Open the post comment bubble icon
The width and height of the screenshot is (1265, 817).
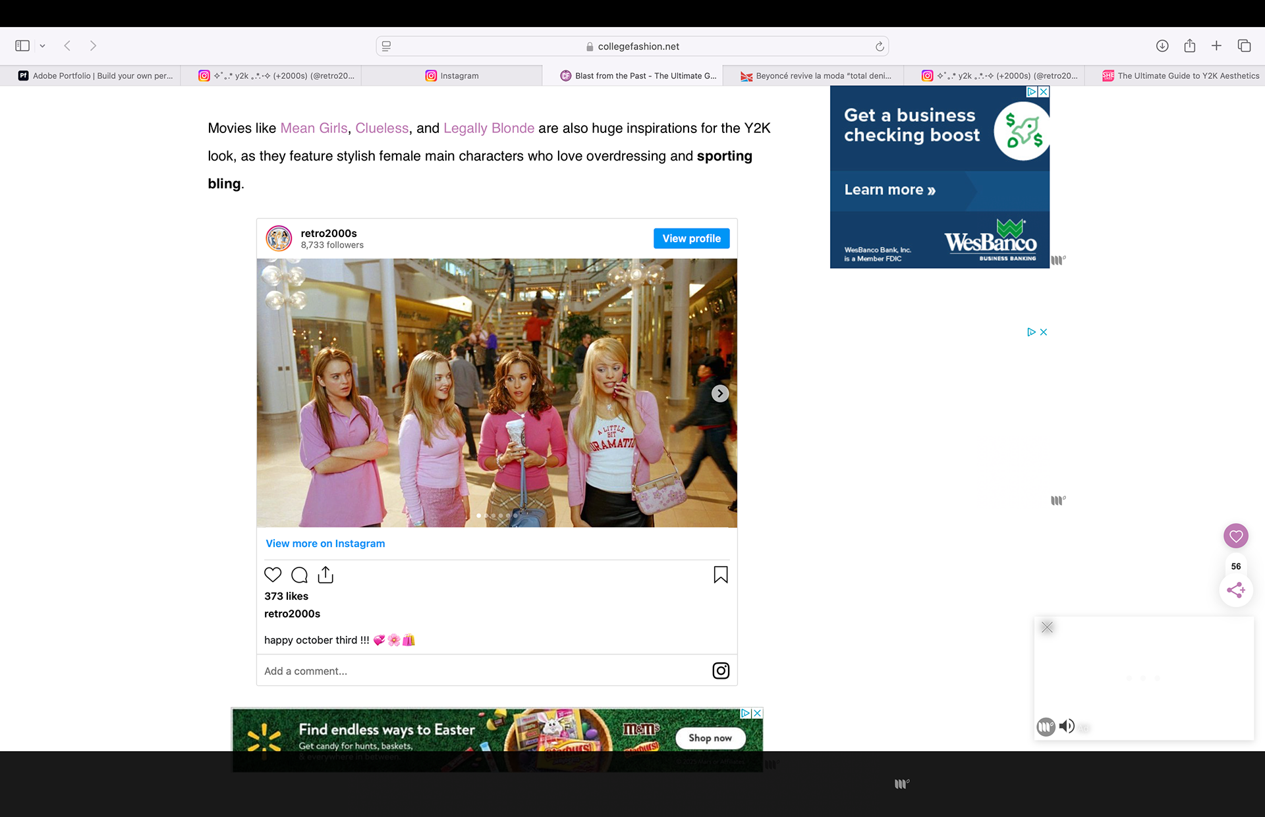pos(299,575)
